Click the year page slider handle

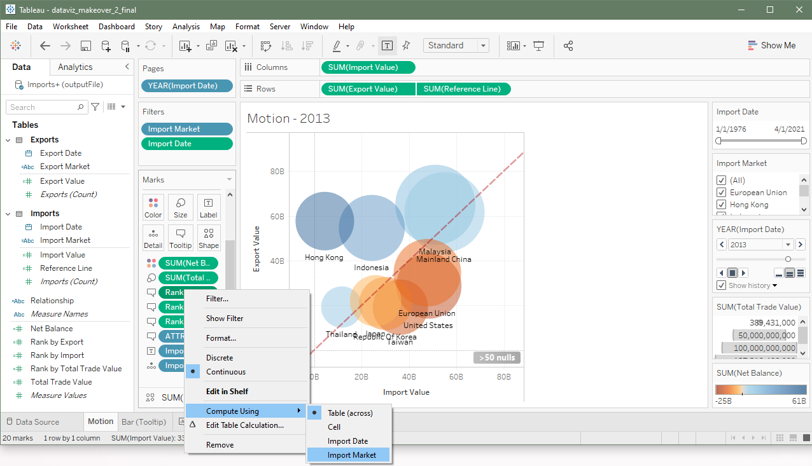click(788, 259)
